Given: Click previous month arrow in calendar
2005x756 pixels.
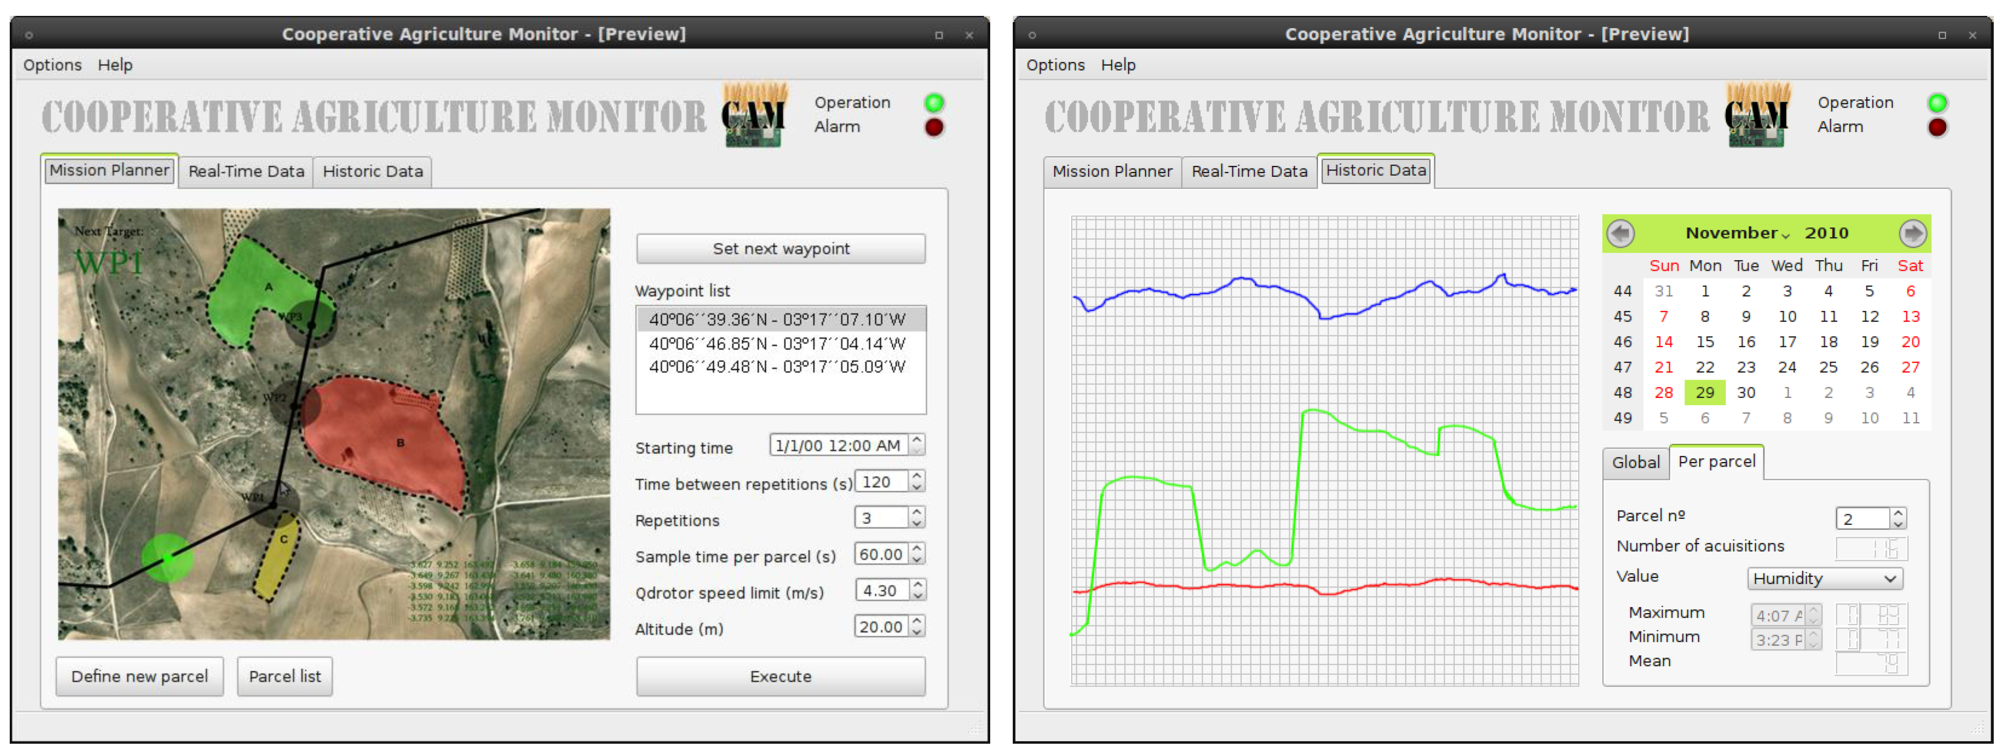Looking at the screenshot, I should (1620, 234).
